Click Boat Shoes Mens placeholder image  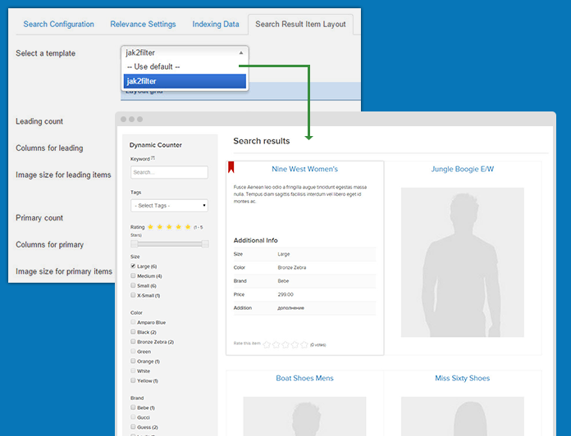point(305,416)
